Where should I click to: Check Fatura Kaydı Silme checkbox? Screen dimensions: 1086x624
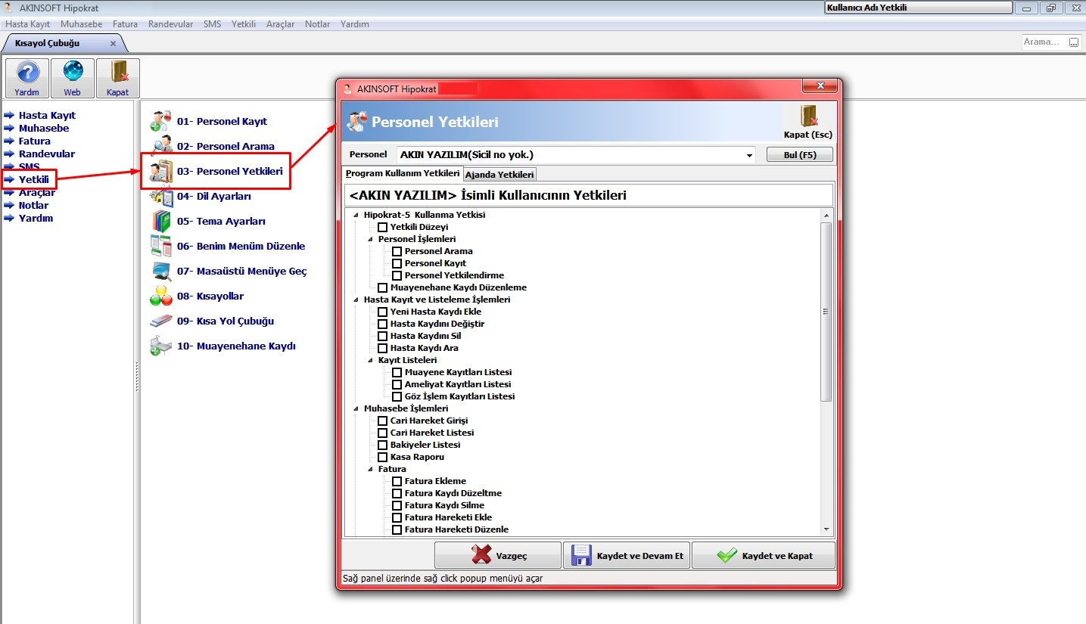397,505
